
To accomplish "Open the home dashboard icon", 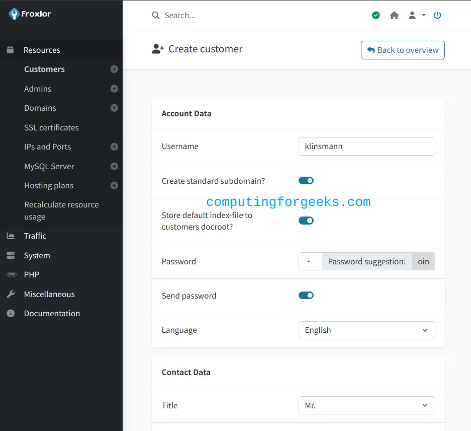I will 394,15.
